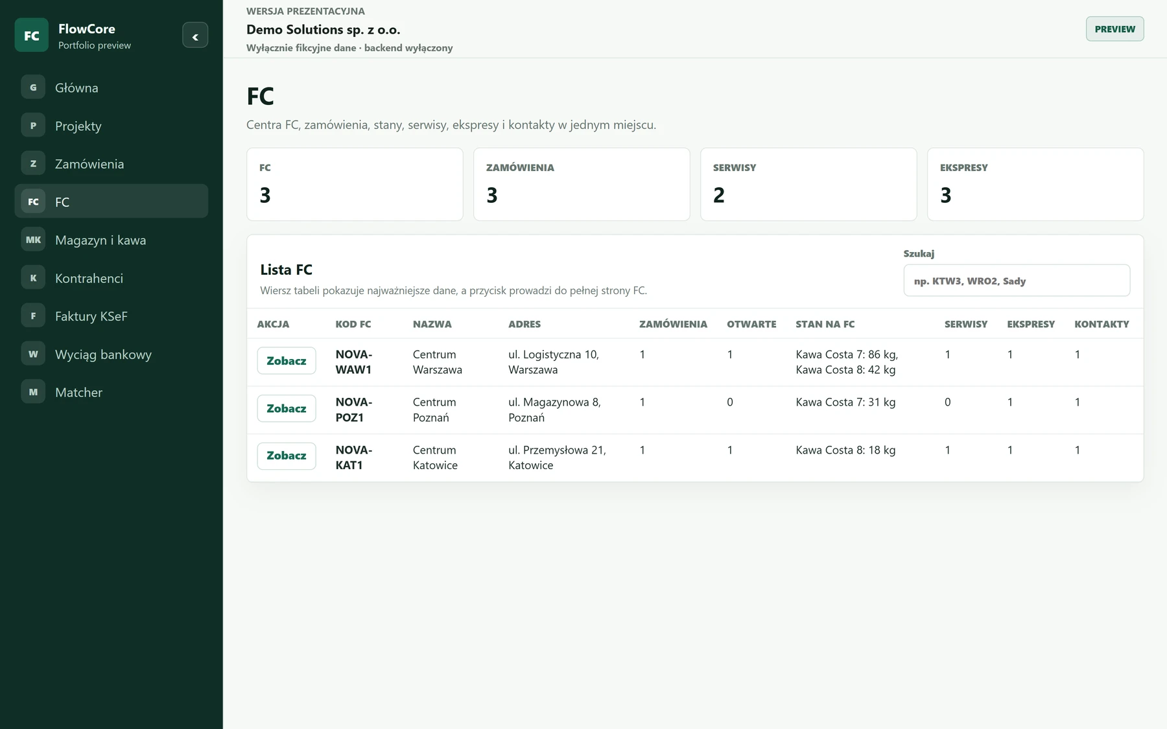The width and height of the screenshot is (1167, 729).
Task: Click the Kawa Costa 8: 18 kg cell
Action: pyautogui.click(x=845, y=450)
